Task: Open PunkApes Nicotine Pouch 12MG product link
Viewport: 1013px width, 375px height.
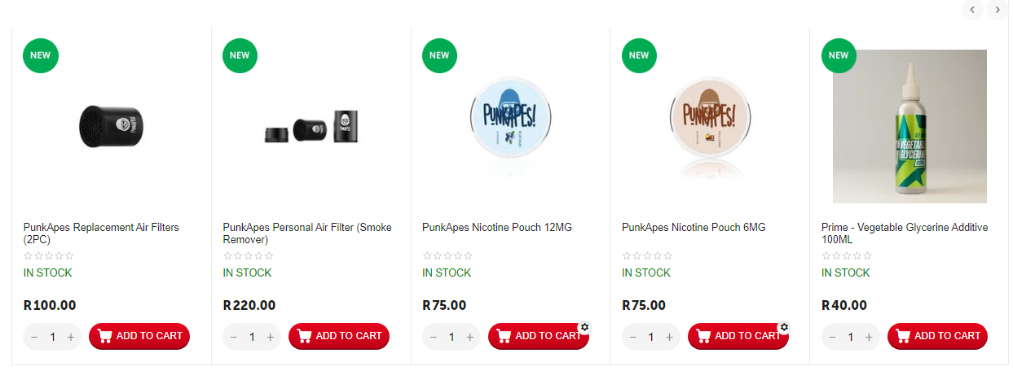Action: [497, 228]
